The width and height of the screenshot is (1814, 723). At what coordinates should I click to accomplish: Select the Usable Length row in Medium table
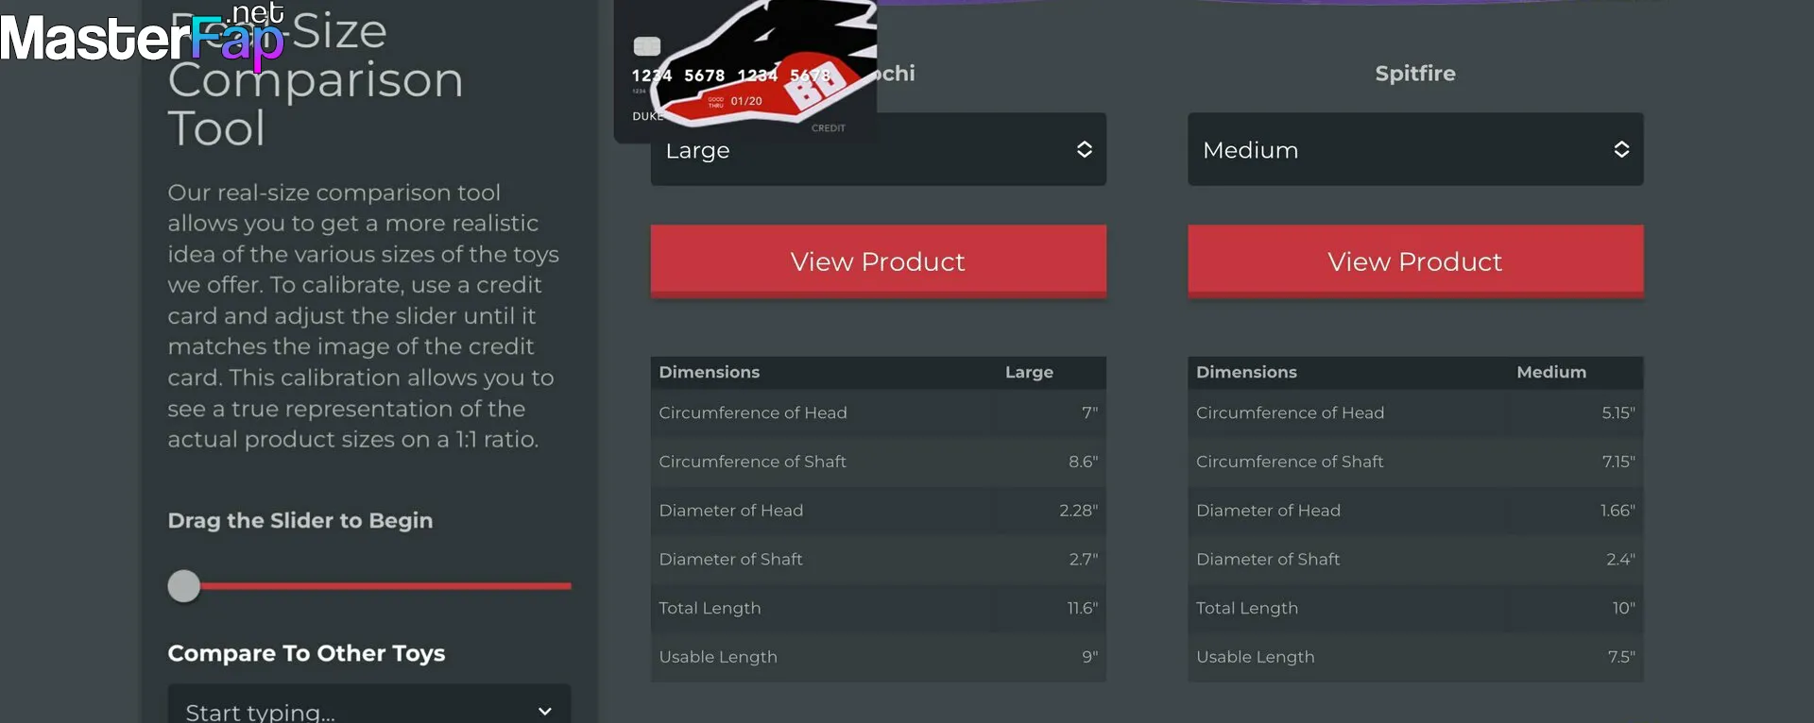[1415, 657]
